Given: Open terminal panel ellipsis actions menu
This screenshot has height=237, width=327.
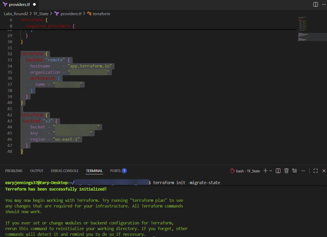Looking at the screenshot, I should click(x=303, y=171).
